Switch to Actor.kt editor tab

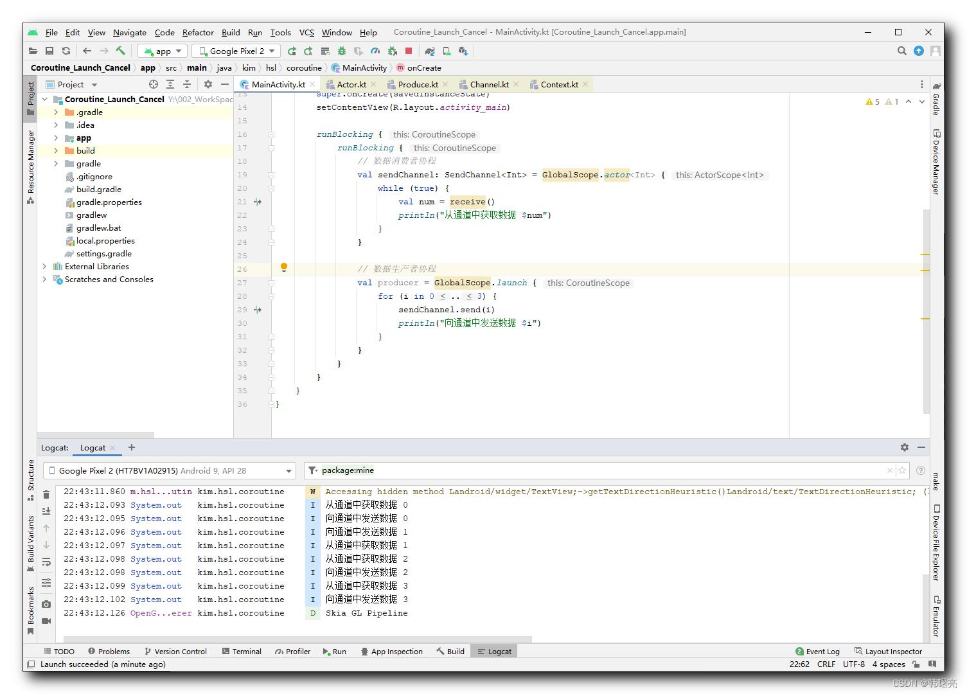[351, 84]
